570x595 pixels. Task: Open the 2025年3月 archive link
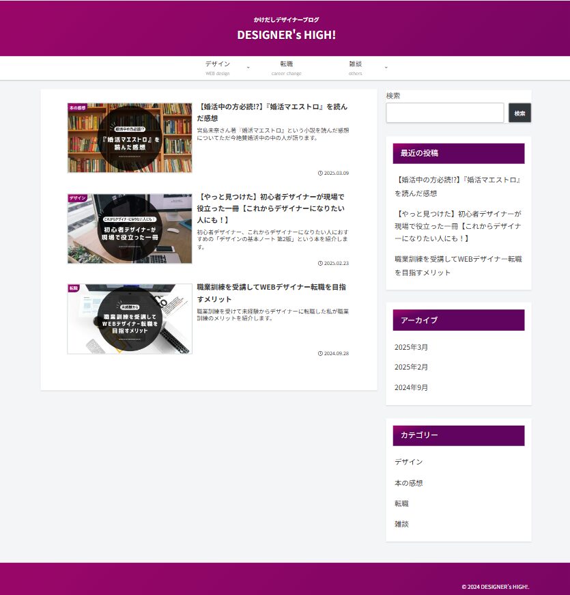[411, 347]
